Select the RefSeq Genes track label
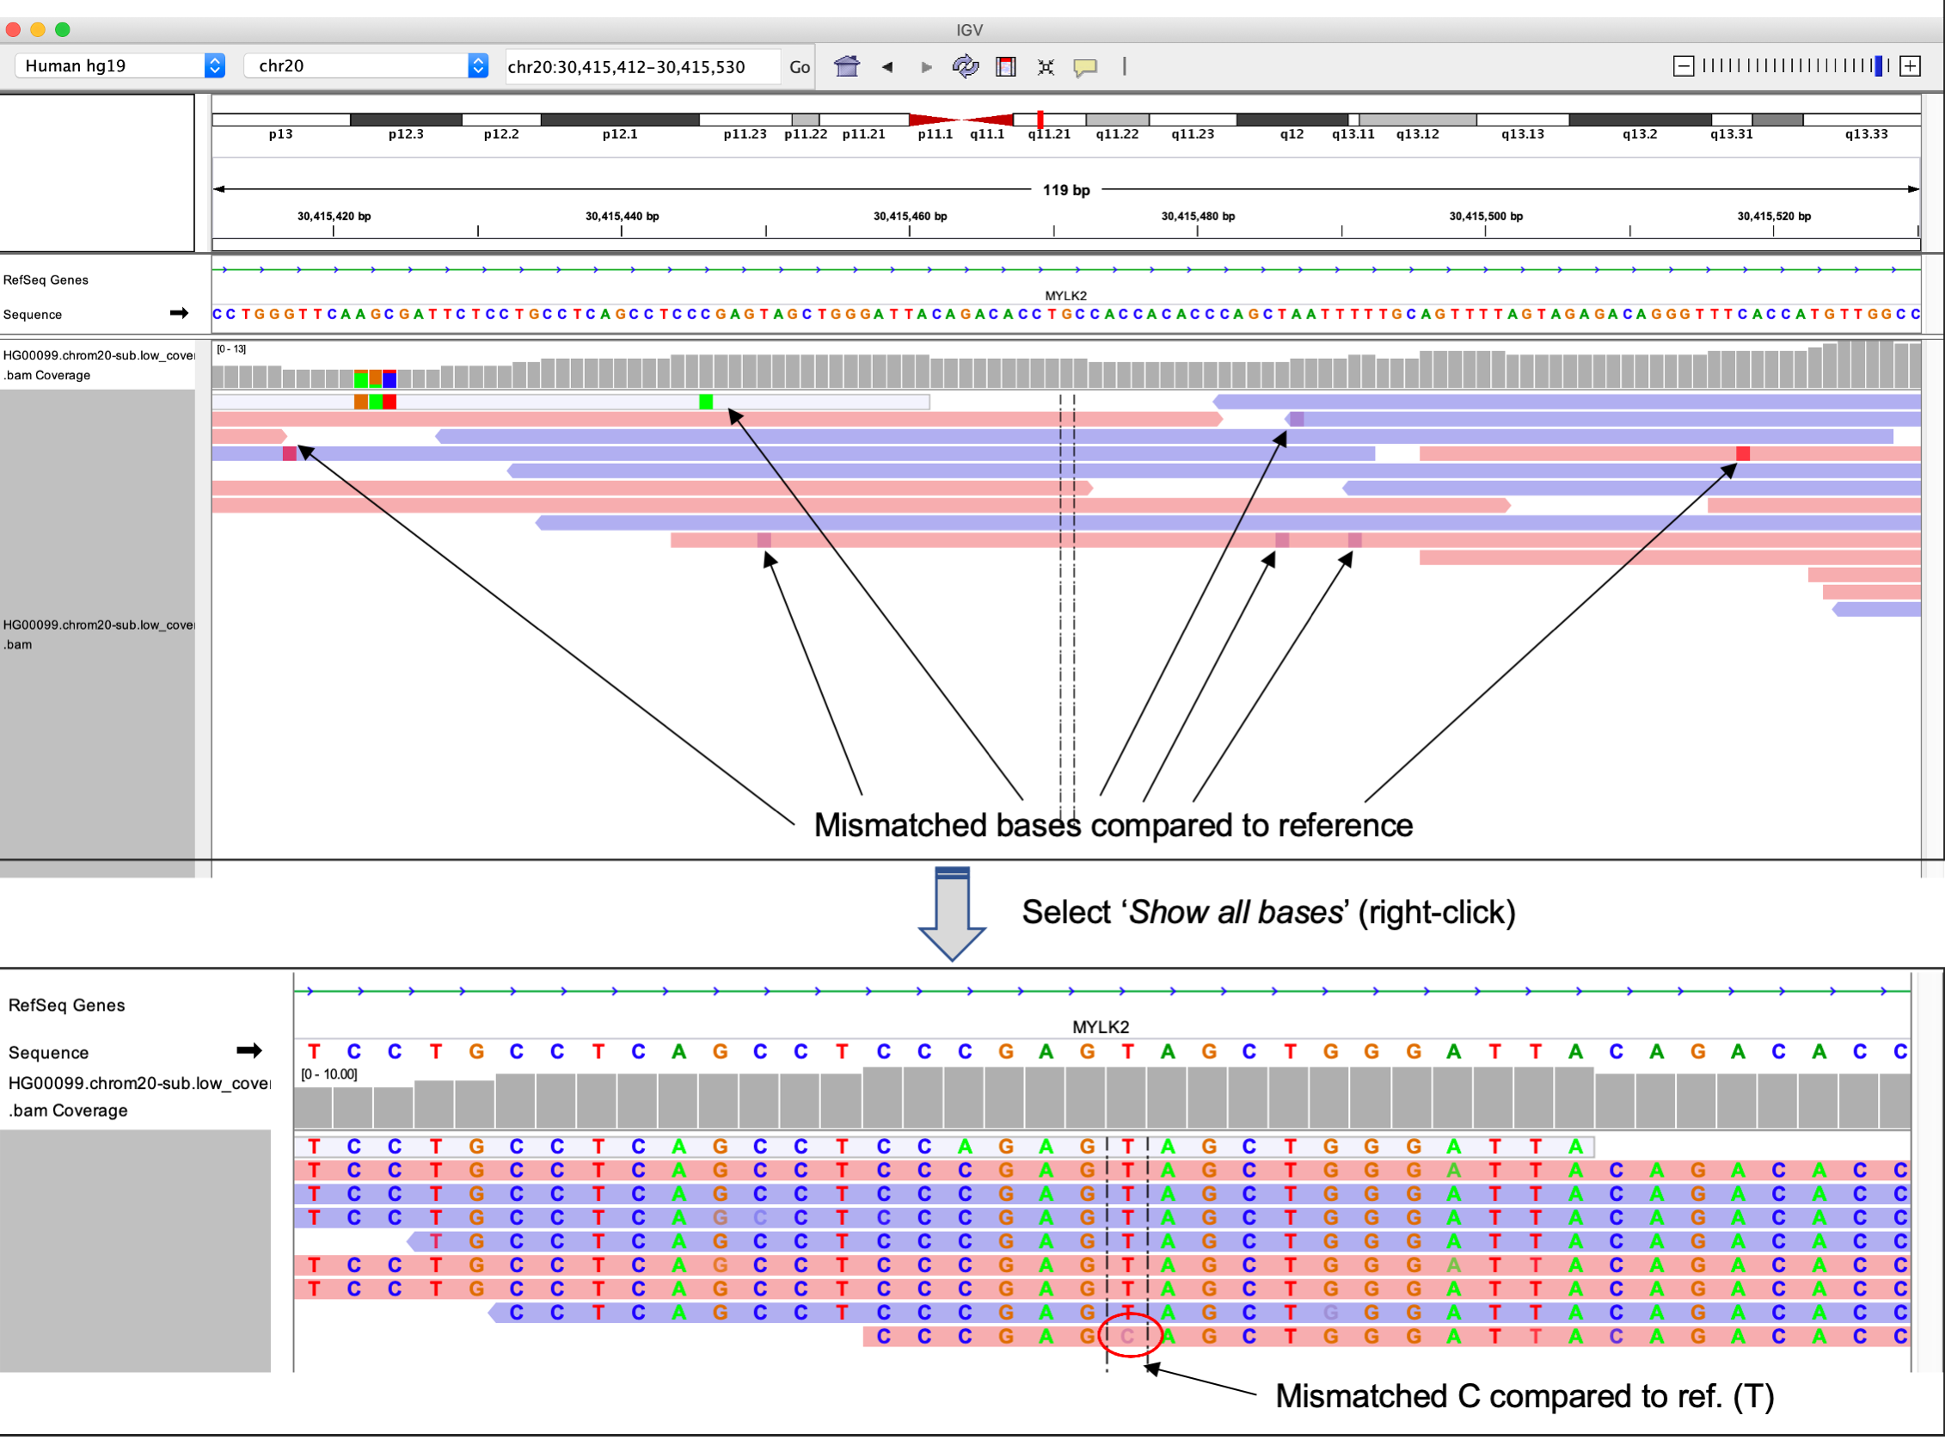 [46, 280]
